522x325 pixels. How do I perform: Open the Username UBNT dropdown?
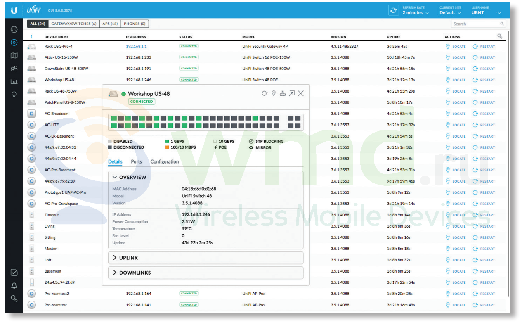pos(487,10)
